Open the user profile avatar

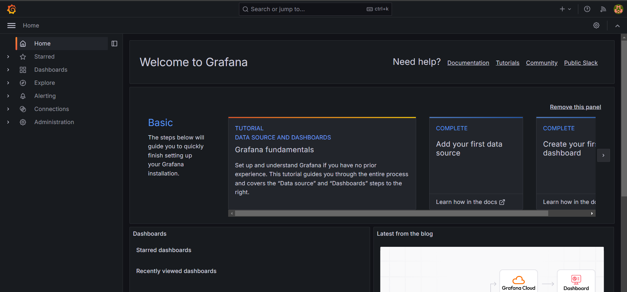click(618, 9)
